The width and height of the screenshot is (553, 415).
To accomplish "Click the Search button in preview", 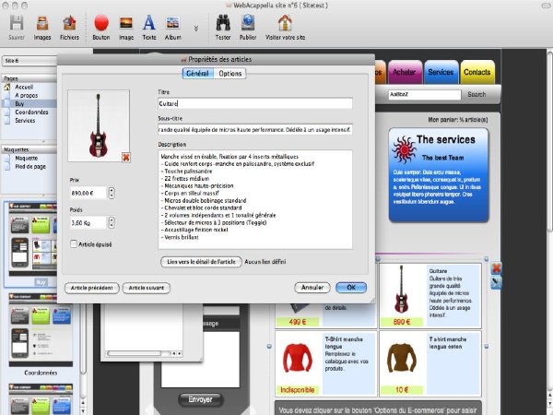I will [x=477, y=95].
